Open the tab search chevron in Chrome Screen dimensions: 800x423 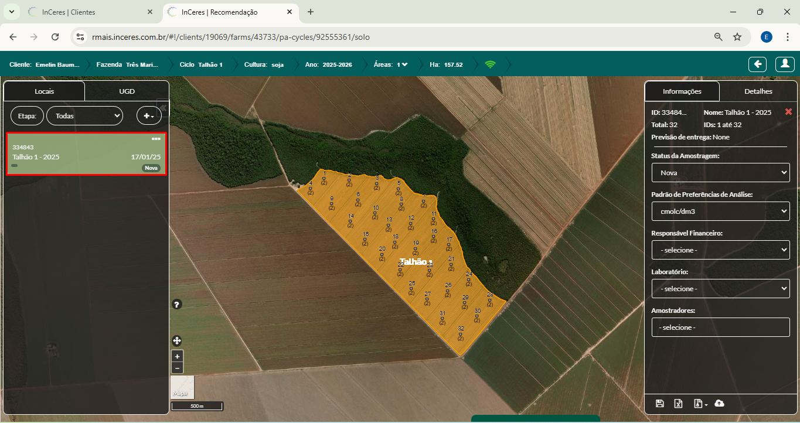pos(11,12)
